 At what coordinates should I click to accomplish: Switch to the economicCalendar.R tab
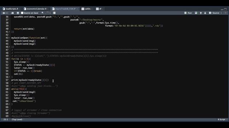(35, 9)
